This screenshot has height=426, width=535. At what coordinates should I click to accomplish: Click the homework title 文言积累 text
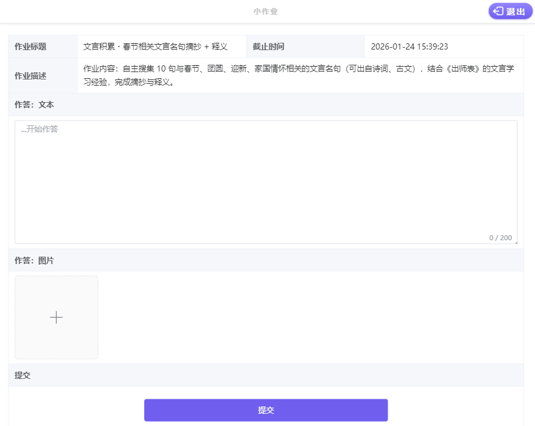[155, 46]
